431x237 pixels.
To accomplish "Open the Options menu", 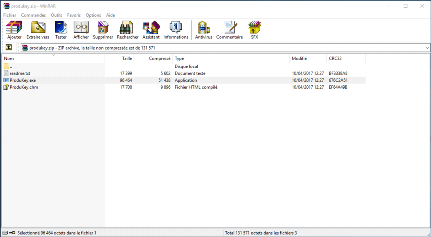I will tap(93, 15).
